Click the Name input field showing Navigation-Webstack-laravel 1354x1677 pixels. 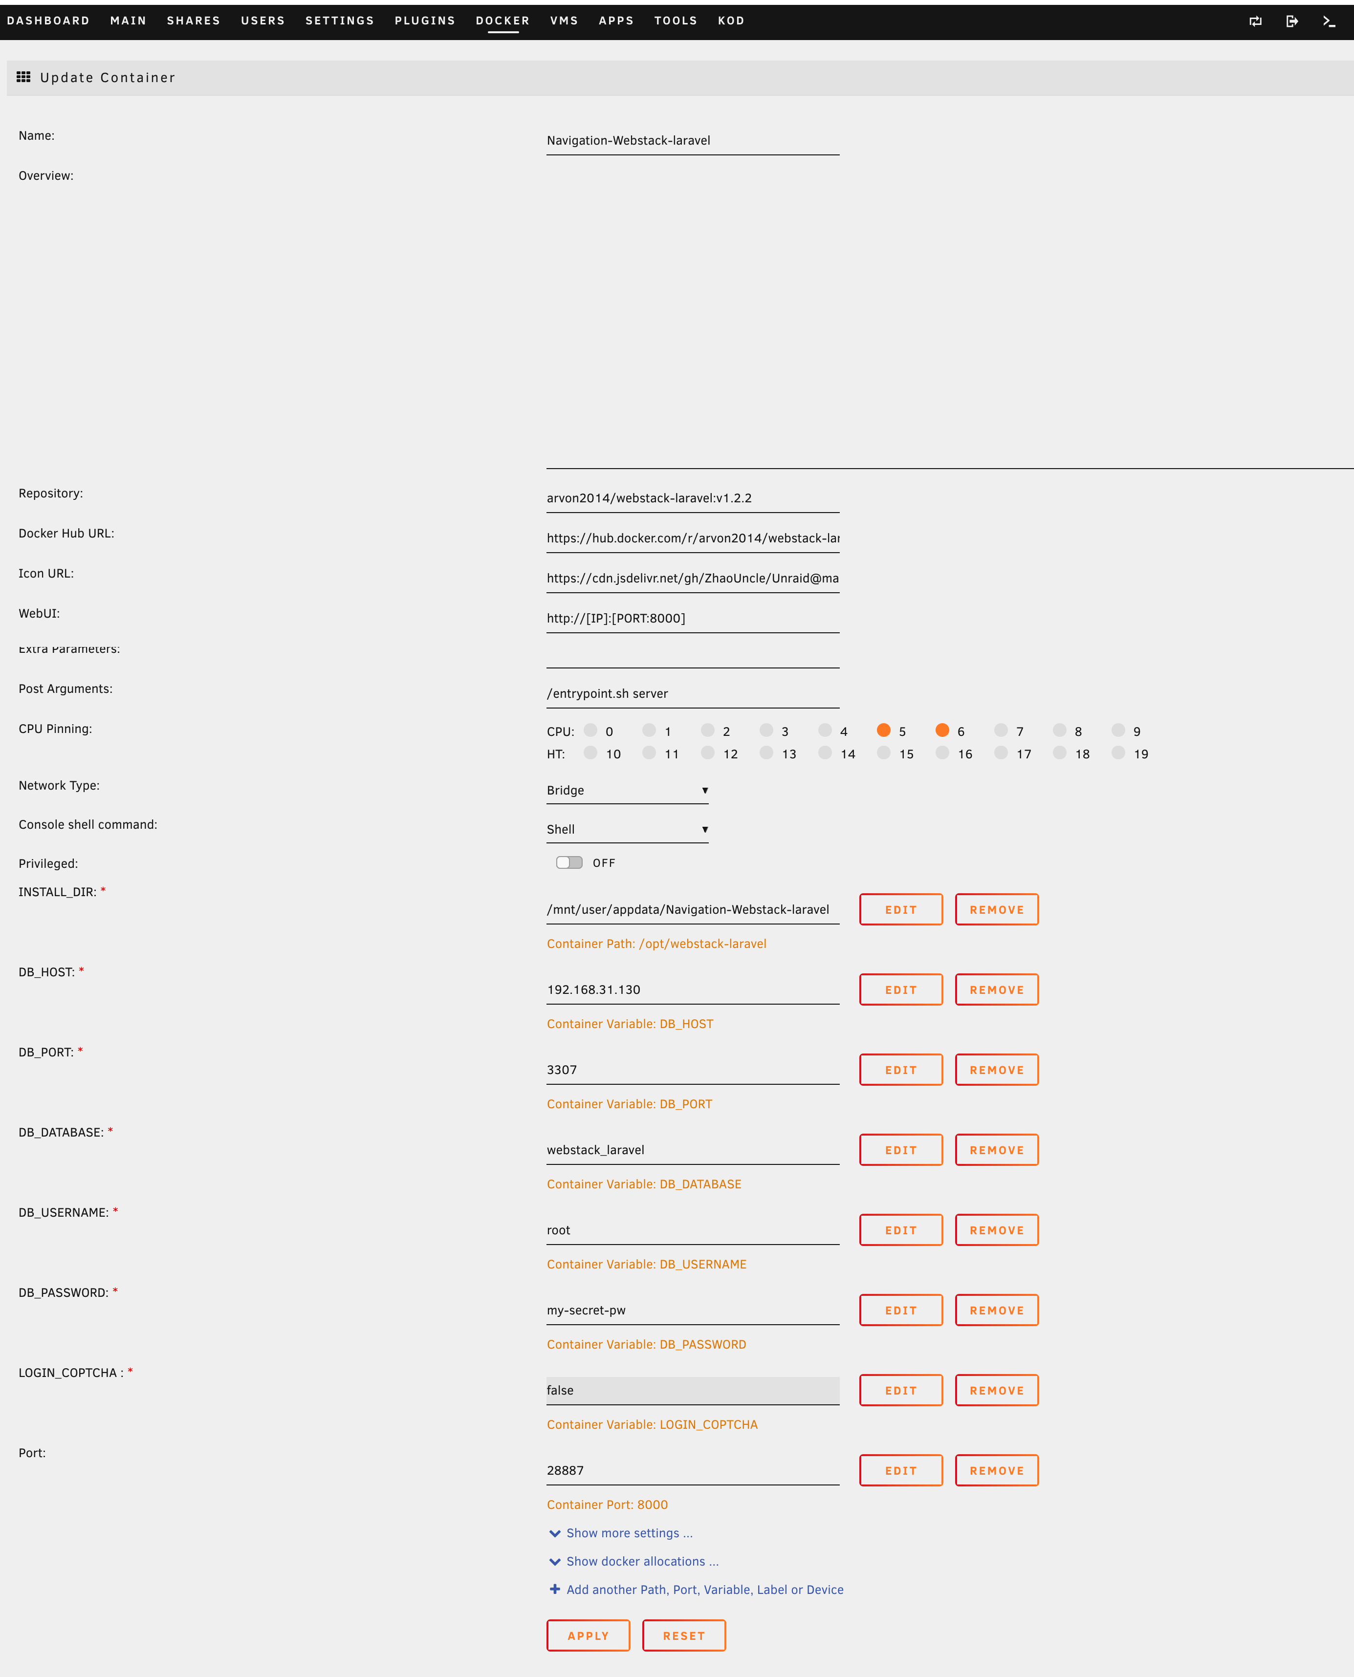coord(693,140)
